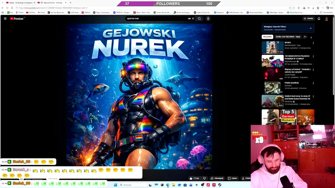Bookmark page with the star icon

(x=294, y=8)
